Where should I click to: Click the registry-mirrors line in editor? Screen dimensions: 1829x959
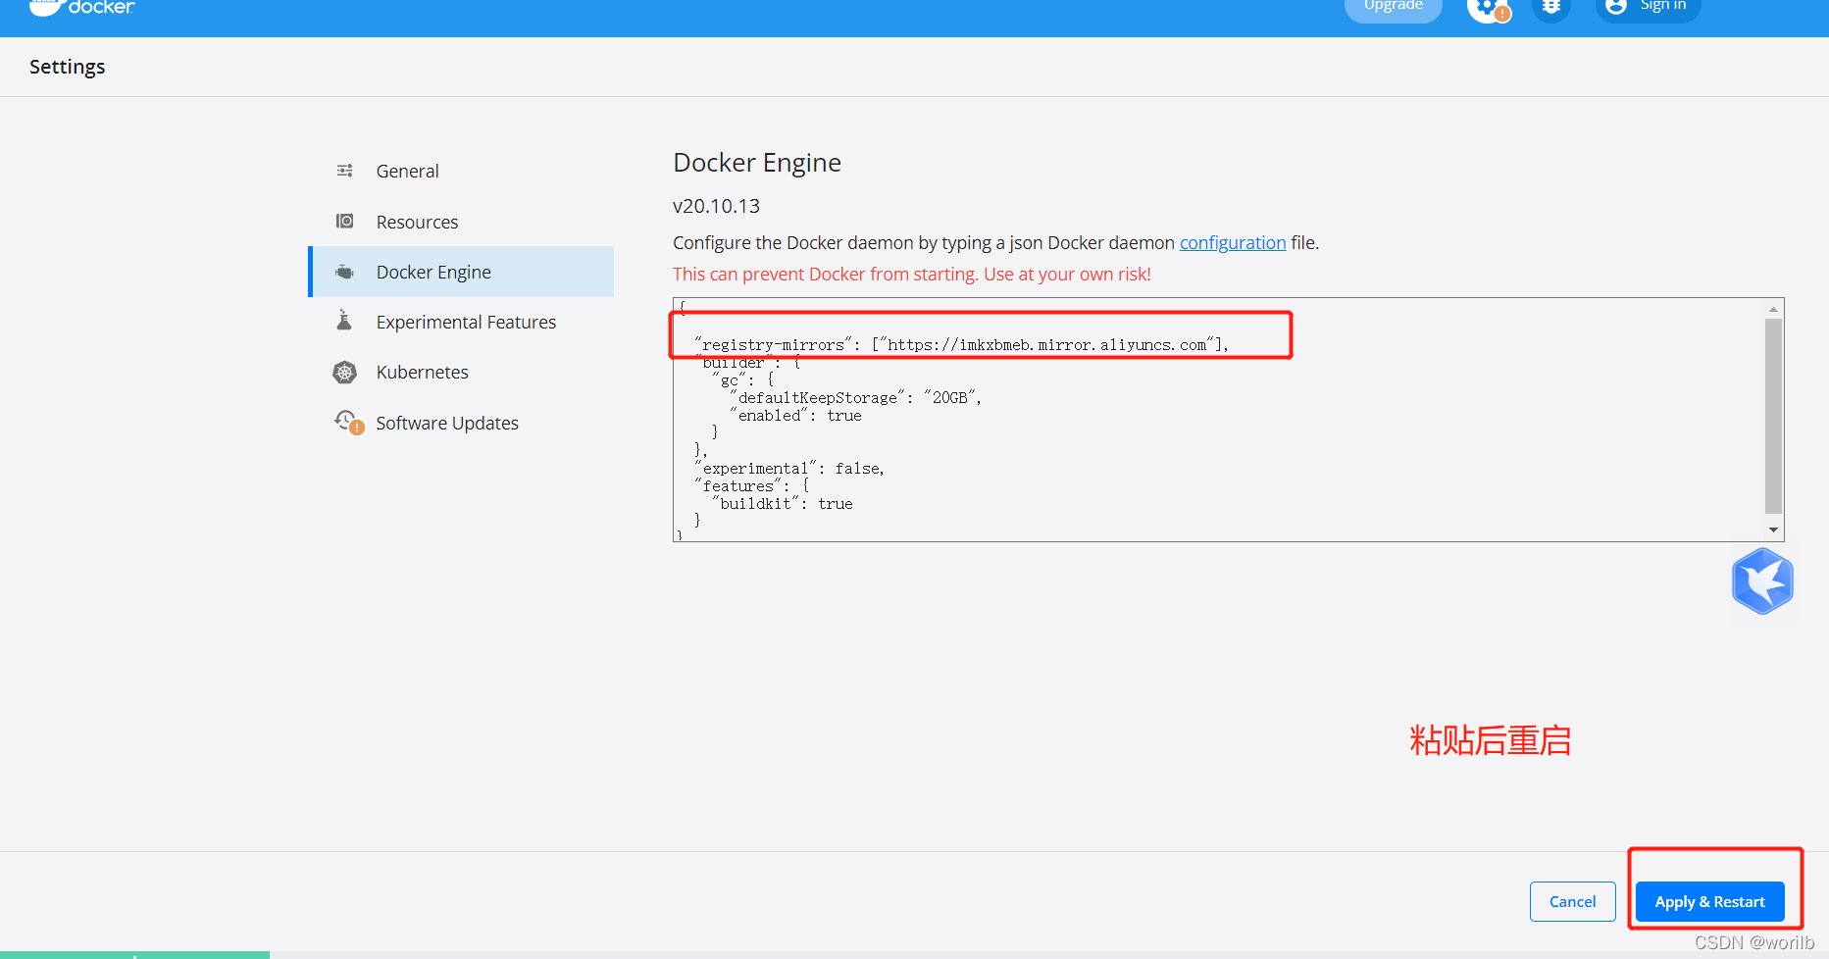[961, 345]
